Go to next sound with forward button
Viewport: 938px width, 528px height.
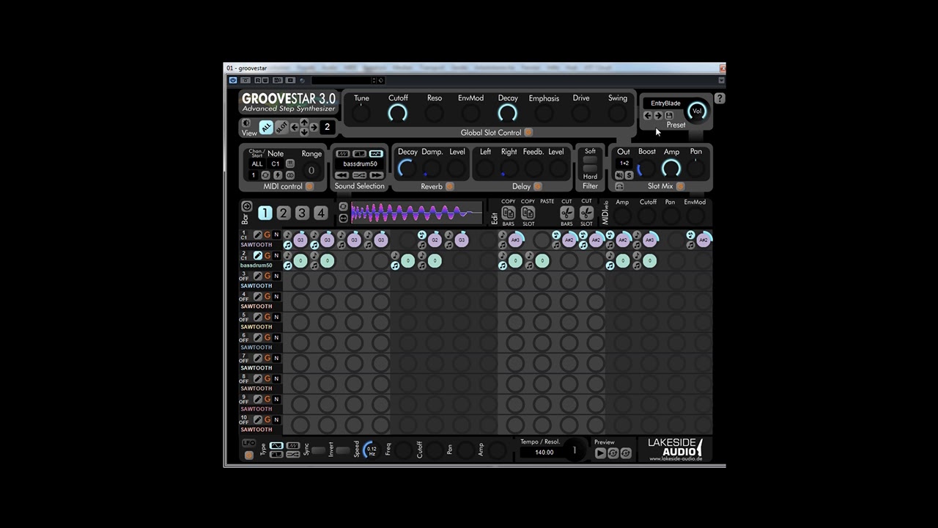[376, 175]
